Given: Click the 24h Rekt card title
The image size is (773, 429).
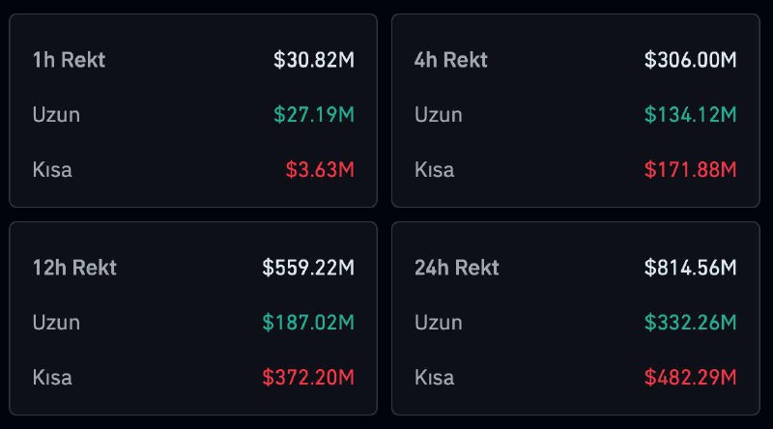Looking at the screenshot, I should 457,267.
